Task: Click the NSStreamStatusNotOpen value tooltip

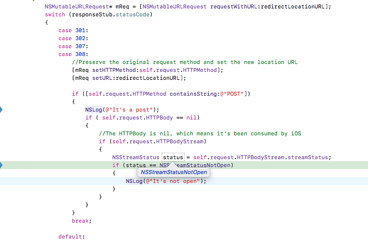Action: tap(174, 172)
